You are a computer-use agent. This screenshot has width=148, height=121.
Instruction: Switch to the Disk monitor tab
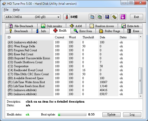(52, 26)
